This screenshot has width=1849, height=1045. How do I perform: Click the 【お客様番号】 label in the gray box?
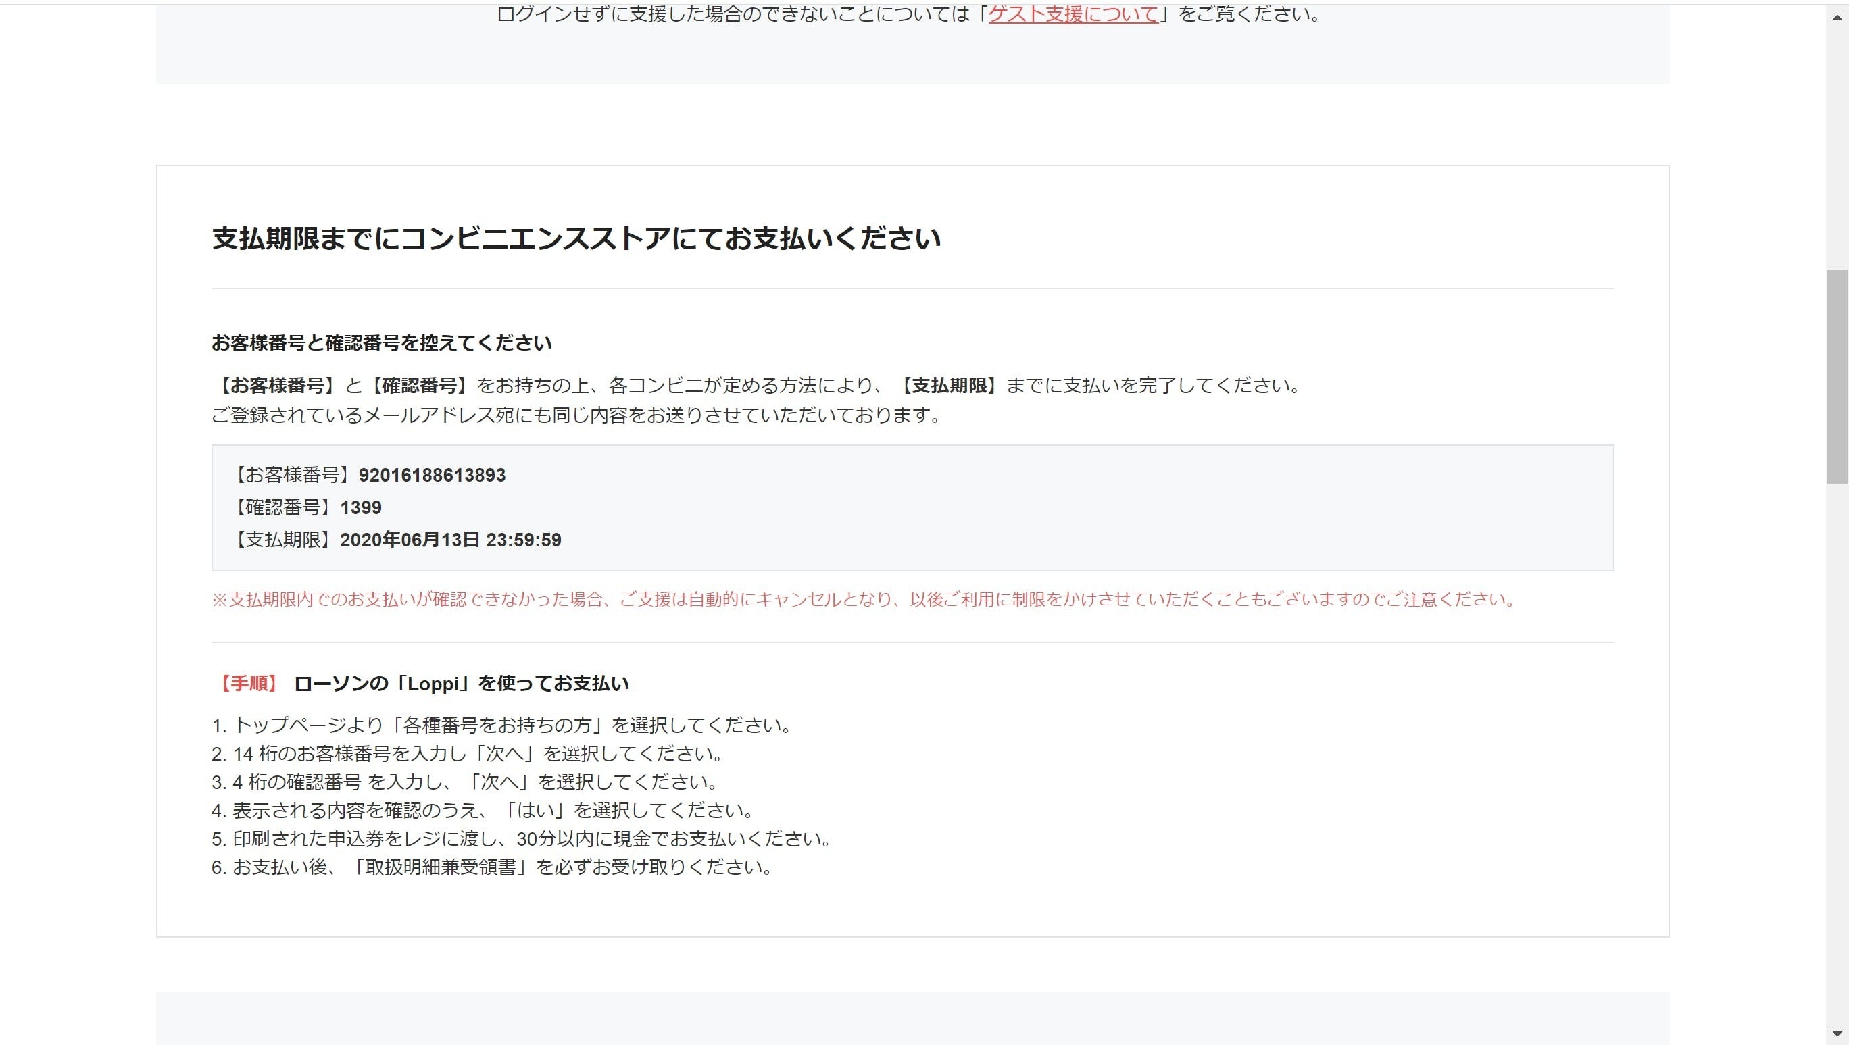(293, 475)
